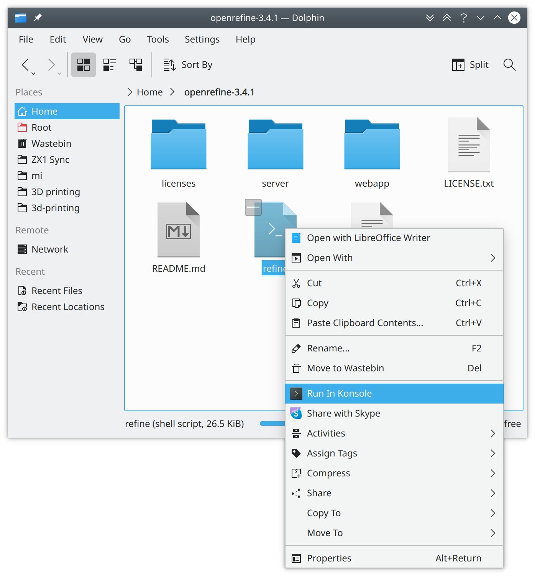535x576 pixels.
Task: Click the Properties icon in the context menu
Action: click(x=296, y=558)
